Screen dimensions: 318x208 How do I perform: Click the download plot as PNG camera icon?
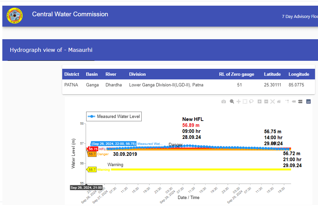point(224,101)
